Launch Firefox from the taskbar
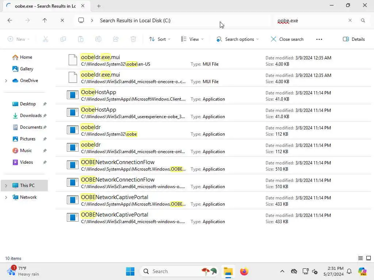374x280 pixels. click(244, 271)
